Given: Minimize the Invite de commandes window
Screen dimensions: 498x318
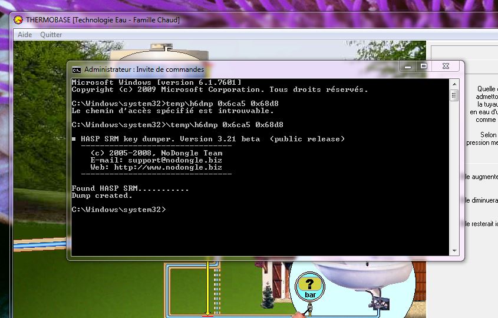Looking at the screenshot, I should pos(408,67).
